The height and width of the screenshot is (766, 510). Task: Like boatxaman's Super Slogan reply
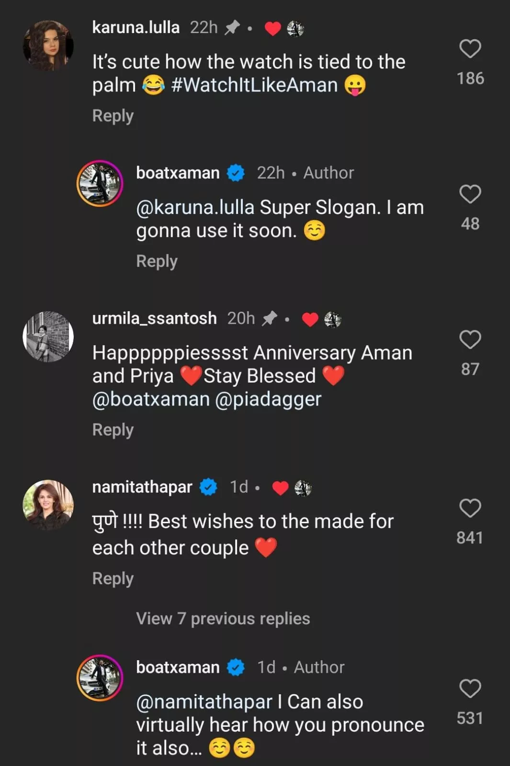(x=470, y=194)
